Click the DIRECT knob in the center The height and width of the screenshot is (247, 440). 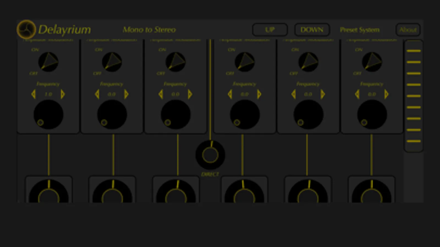tap(210, 155)
